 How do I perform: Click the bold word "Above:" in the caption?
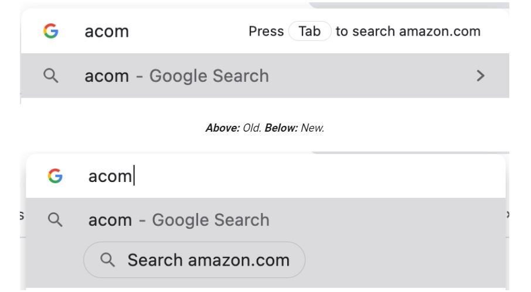[x=222, y=128]
